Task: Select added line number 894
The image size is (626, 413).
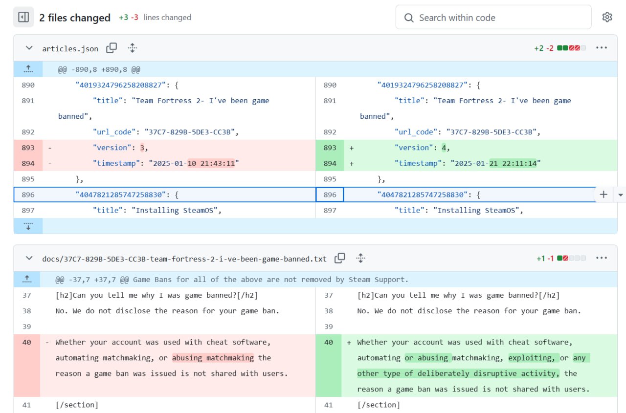Action: 330,163
